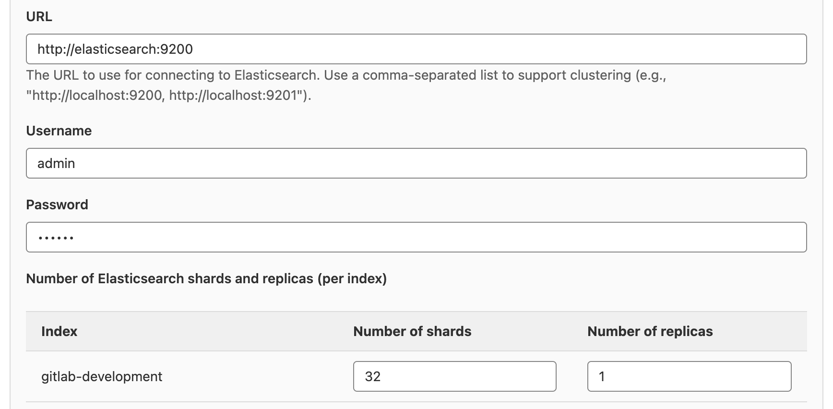Click the admin username text
This screenshot has width=833, height=409.
click(x=57, y=163)
